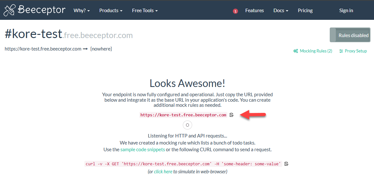Click Sign in
Viewport: 374px width, 180px height.
pos(346,11)
